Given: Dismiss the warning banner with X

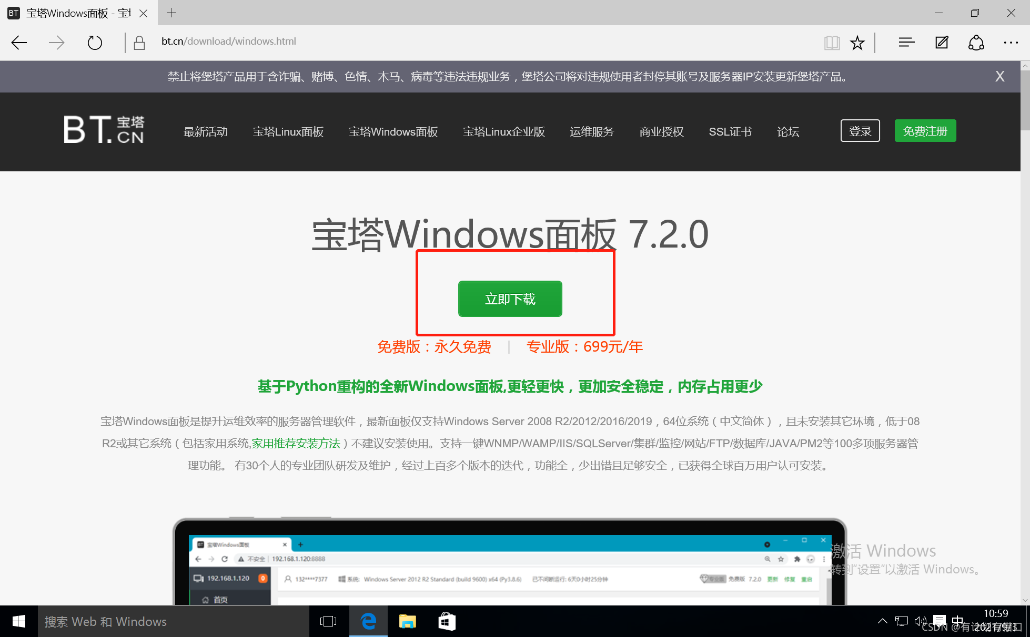Looking at the screenshot, I should click(1000, 77).
